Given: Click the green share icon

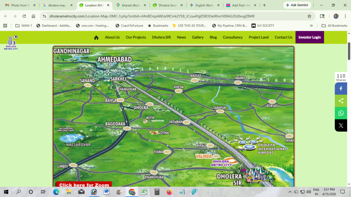Looking at the screenshot, I should [x=341, y=101].
